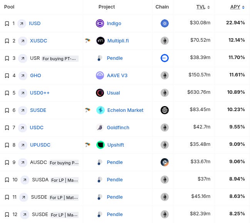Open external arrow for USR pool

[23, 58]
